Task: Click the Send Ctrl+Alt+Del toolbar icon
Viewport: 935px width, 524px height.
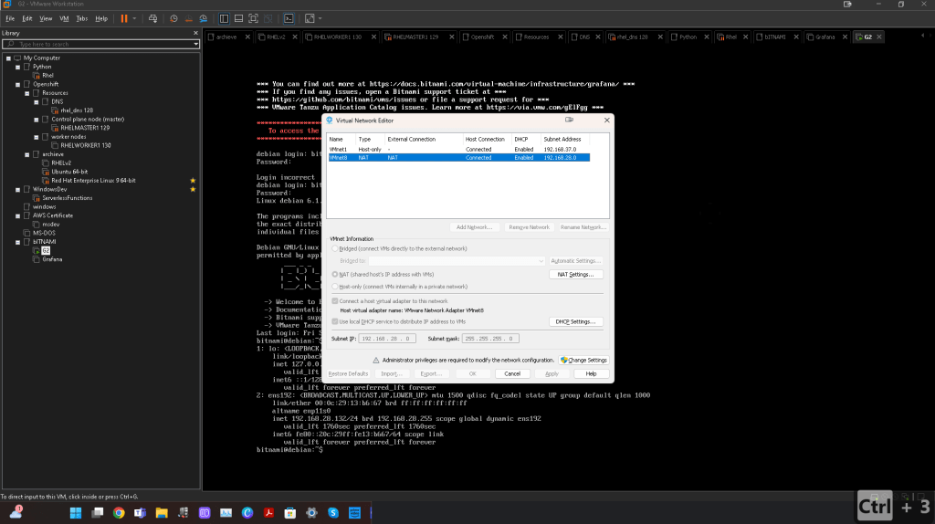Action: pyautogui.click(x=152, y=18)
